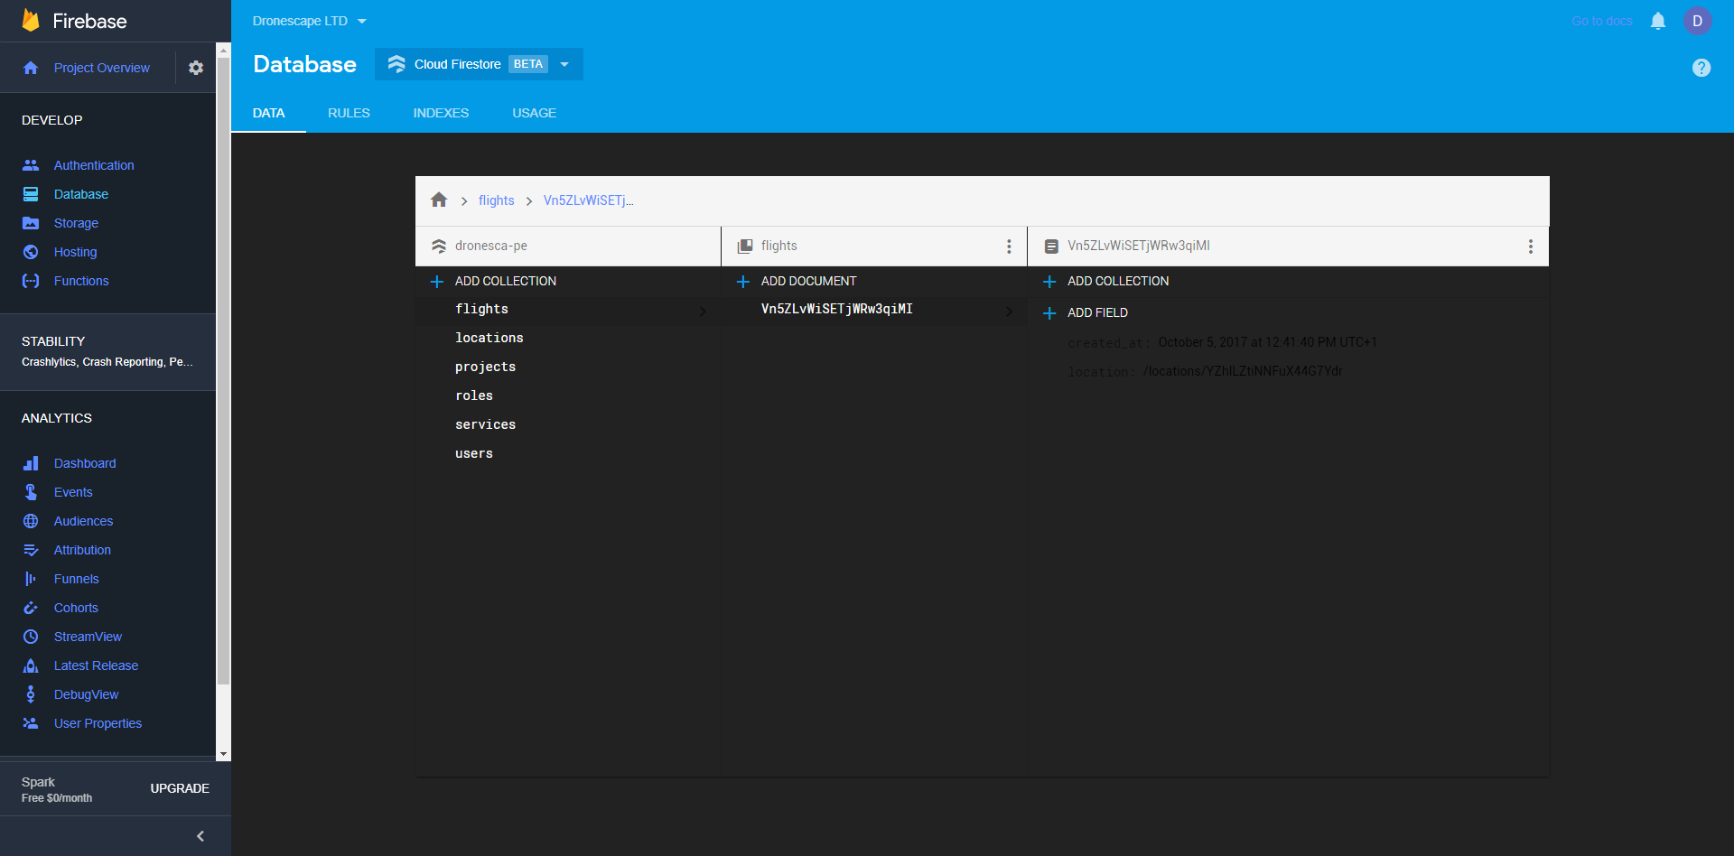Click the Project Overview home icon
This screenshot has width=1734, height=856.
pyautogui.click(x=31, y=68)
